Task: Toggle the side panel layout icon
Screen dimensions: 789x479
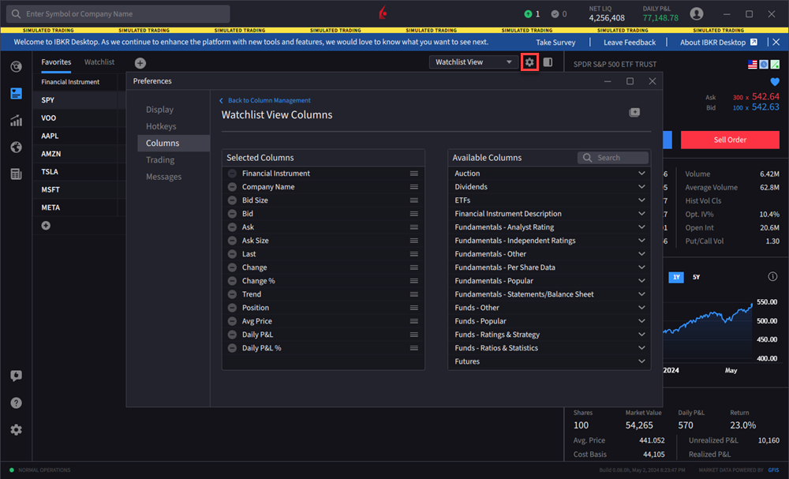Action: click(548, 62)
